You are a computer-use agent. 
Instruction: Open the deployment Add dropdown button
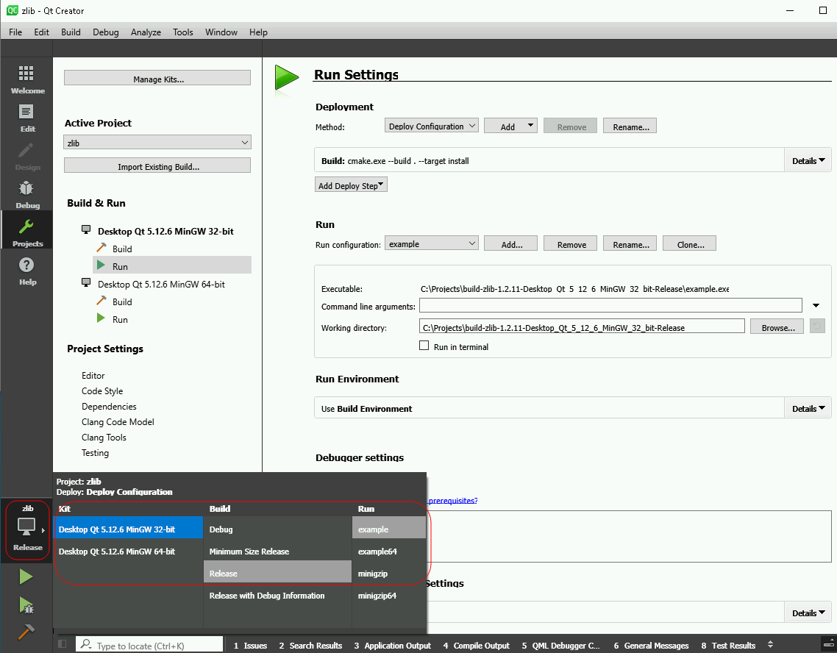tap(510, 126)
